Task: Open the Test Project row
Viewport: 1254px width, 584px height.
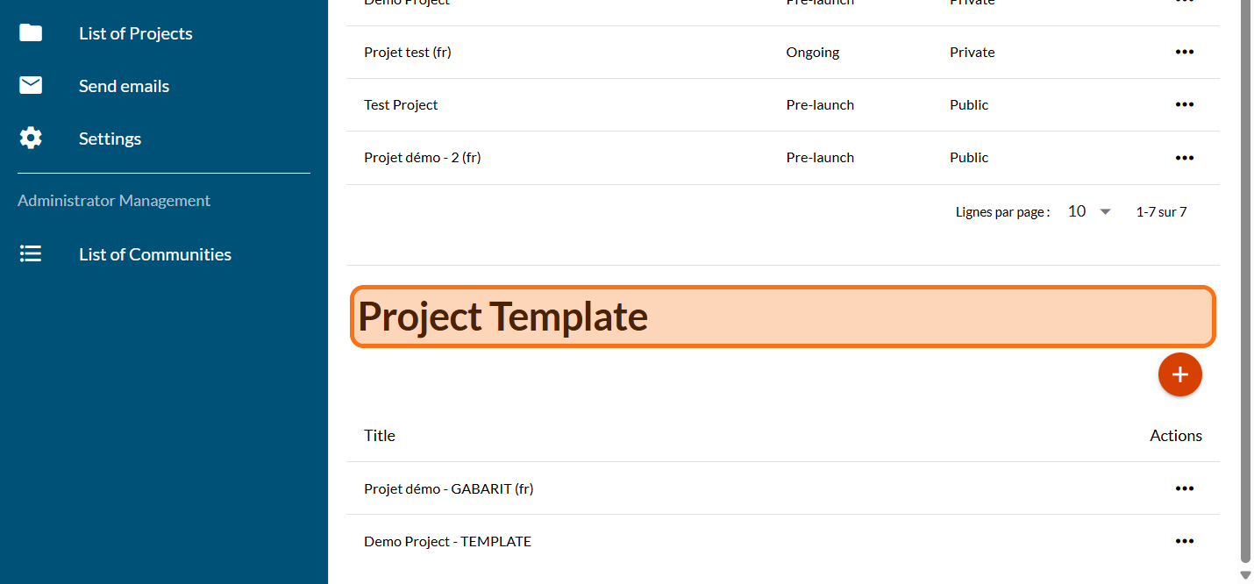Action: pyautogui.click(x=401, y=104)
